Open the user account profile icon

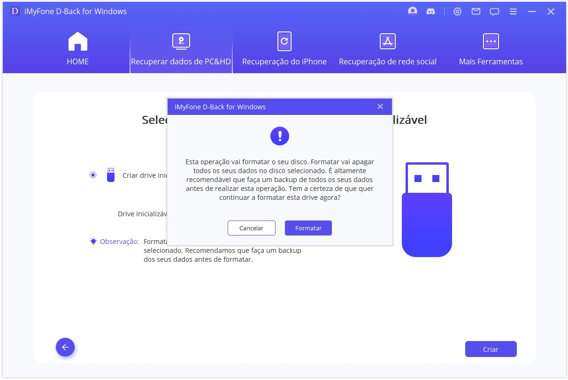[413, 11]
